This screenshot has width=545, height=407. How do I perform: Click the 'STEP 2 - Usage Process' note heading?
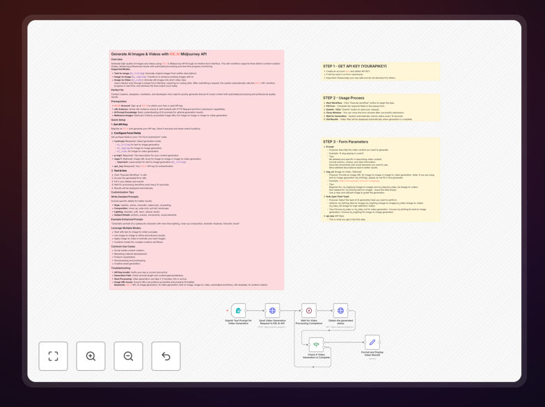click(343, 98)
